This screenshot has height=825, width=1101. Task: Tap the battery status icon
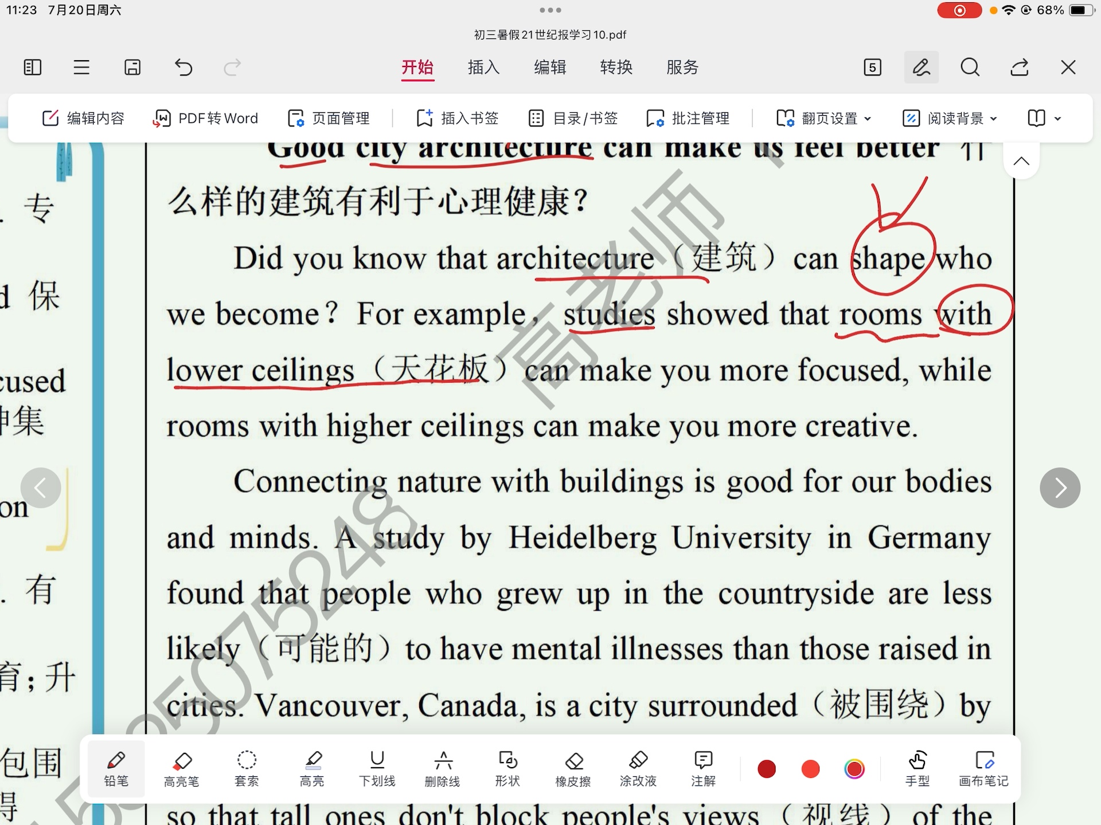[x=1081, y=10]
